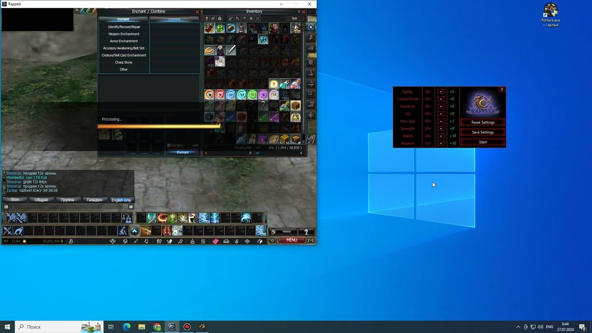
Task: Close the hack tool with X
Action: click(502, 89)
